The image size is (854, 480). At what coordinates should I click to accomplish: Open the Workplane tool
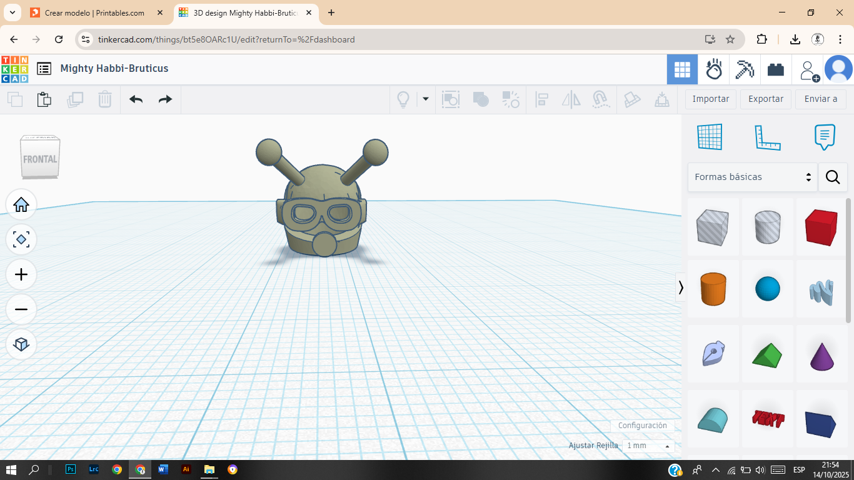(x=710, y=137)
